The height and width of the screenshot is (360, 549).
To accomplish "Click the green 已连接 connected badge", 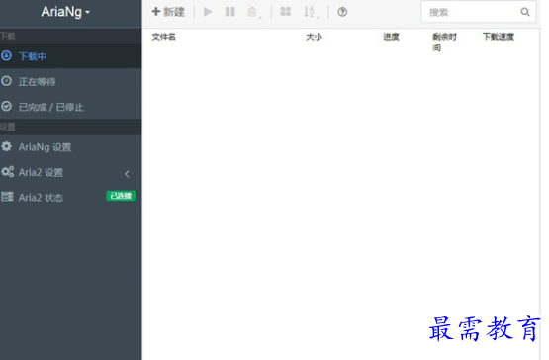I will (x=121, y=196).
